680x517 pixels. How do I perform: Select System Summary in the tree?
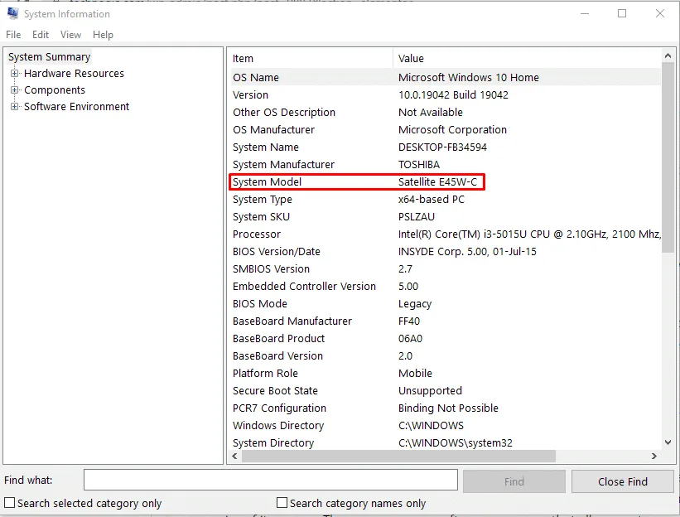pyautogui.click(x=49, y=57)
